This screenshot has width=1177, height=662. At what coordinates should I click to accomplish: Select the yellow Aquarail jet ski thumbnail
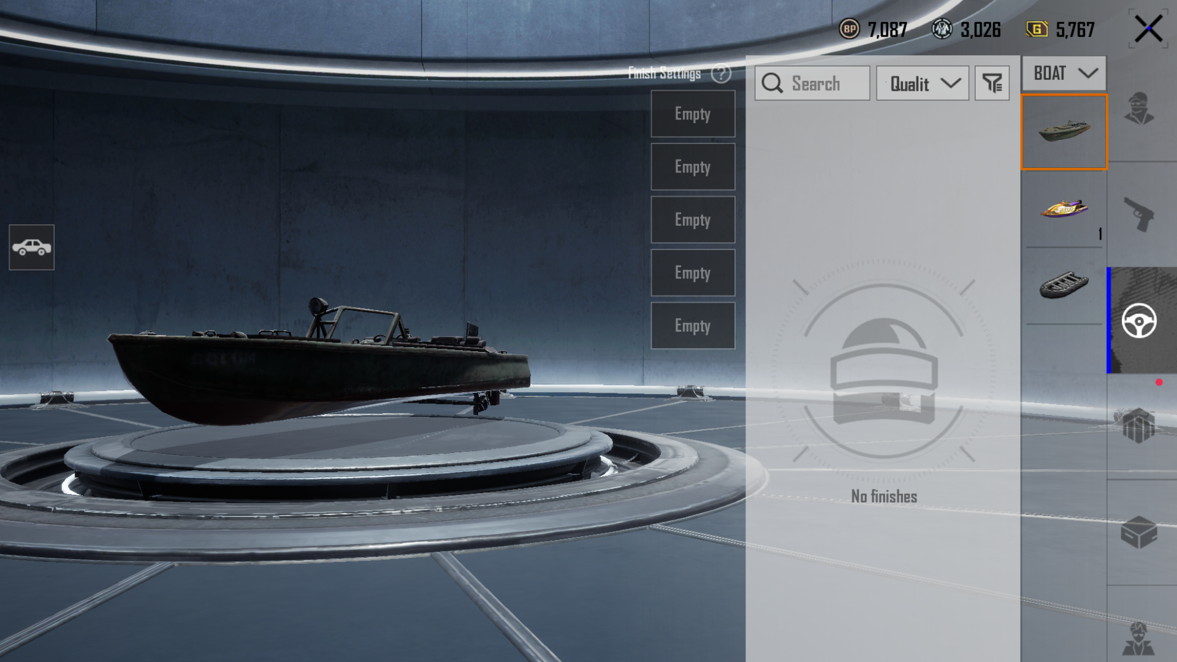coord(1064,209)
